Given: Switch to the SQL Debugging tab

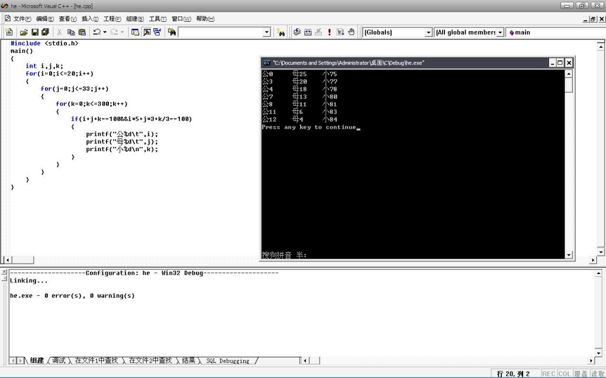Looking at the screenshot, I should pyautogui.click(x=228, y=361).
